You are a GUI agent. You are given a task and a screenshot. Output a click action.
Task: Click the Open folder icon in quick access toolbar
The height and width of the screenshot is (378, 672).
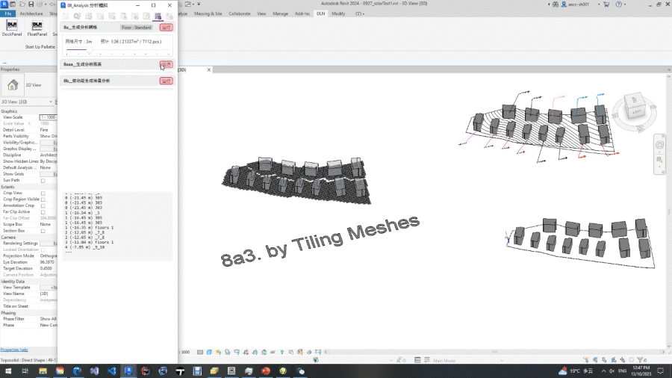(22, 4)
